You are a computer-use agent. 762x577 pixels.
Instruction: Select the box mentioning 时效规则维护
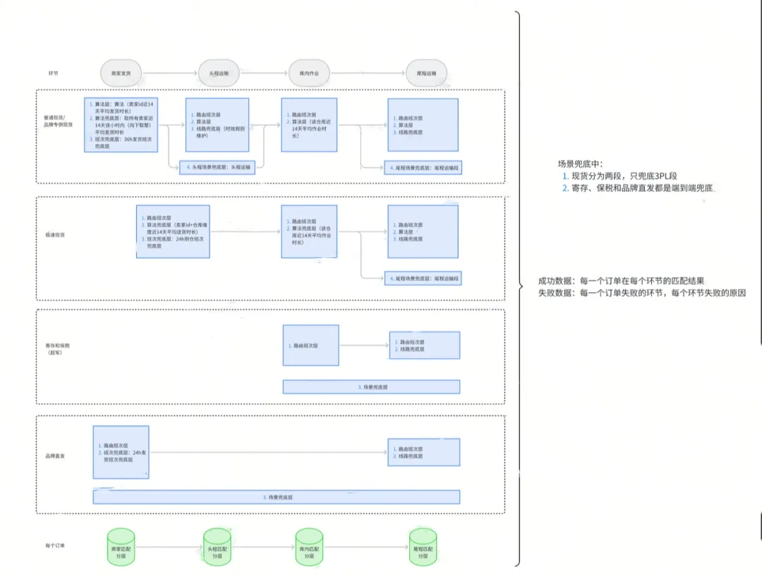click(x=217, y=125)
